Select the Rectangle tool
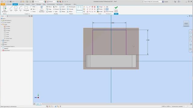193x108 pixels. coord(26,8)
